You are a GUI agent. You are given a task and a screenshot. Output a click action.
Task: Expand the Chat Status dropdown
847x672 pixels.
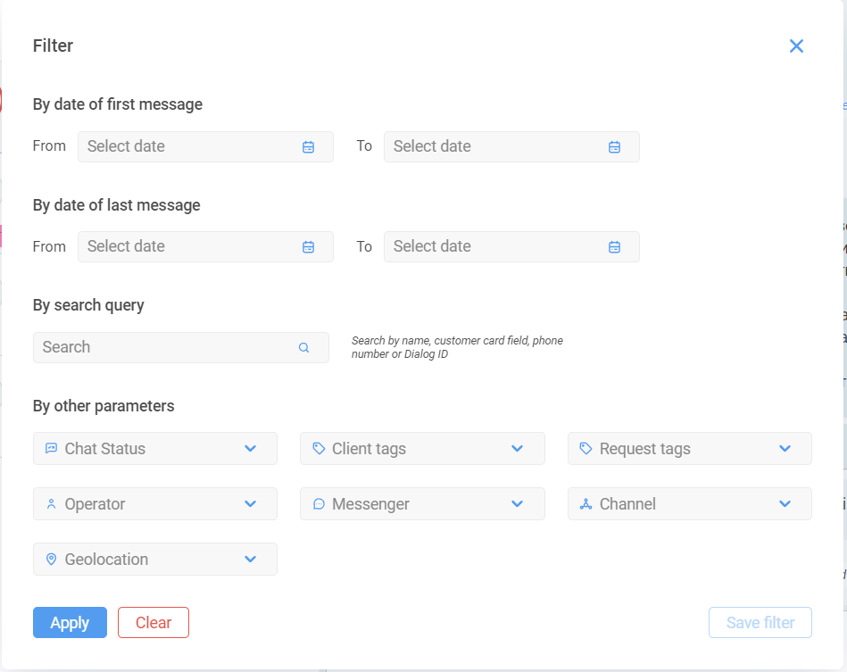[x=155, y=448]
